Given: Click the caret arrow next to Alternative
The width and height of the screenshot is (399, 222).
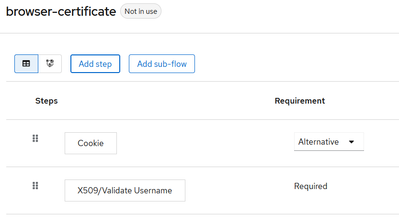Looking at the screenshot, I should (352, 142).
